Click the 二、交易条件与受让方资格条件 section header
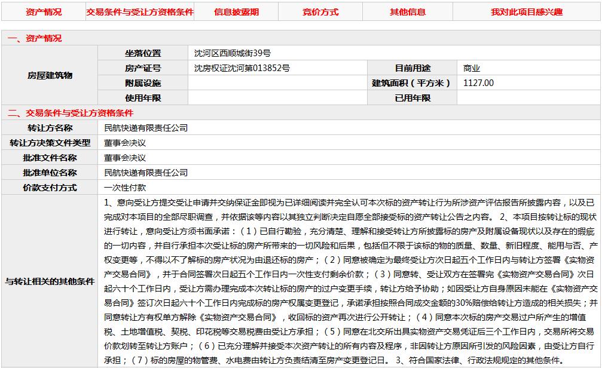This screenshot has height=368, width=602. tap(71, 113)
